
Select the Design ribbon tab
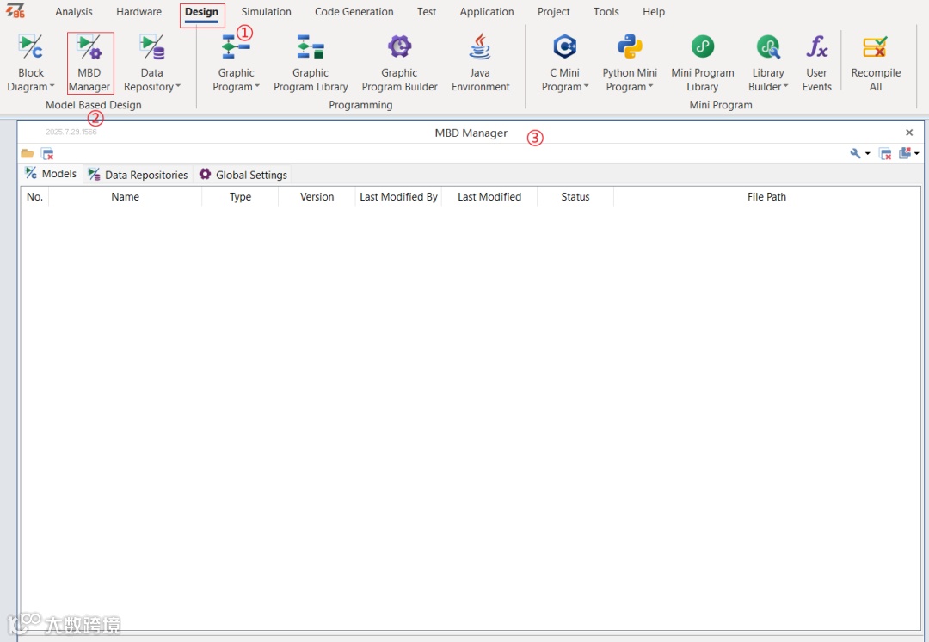pyautogui.click(x=202, y=12)
